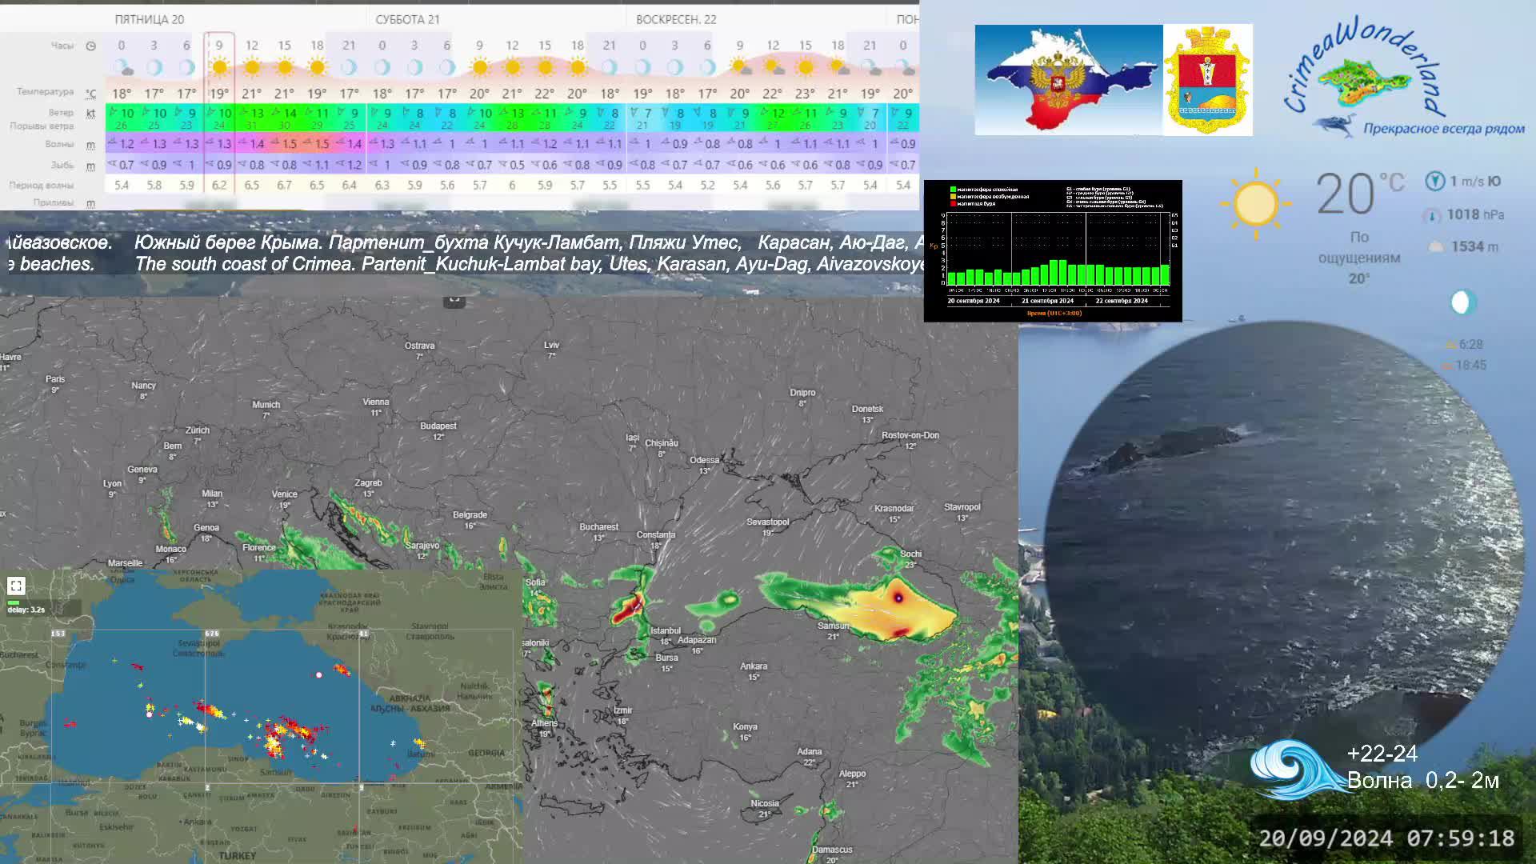Click the Budapest city label on the map
The height and width of the screenshot is (864, 1536).
click(438, 426)
